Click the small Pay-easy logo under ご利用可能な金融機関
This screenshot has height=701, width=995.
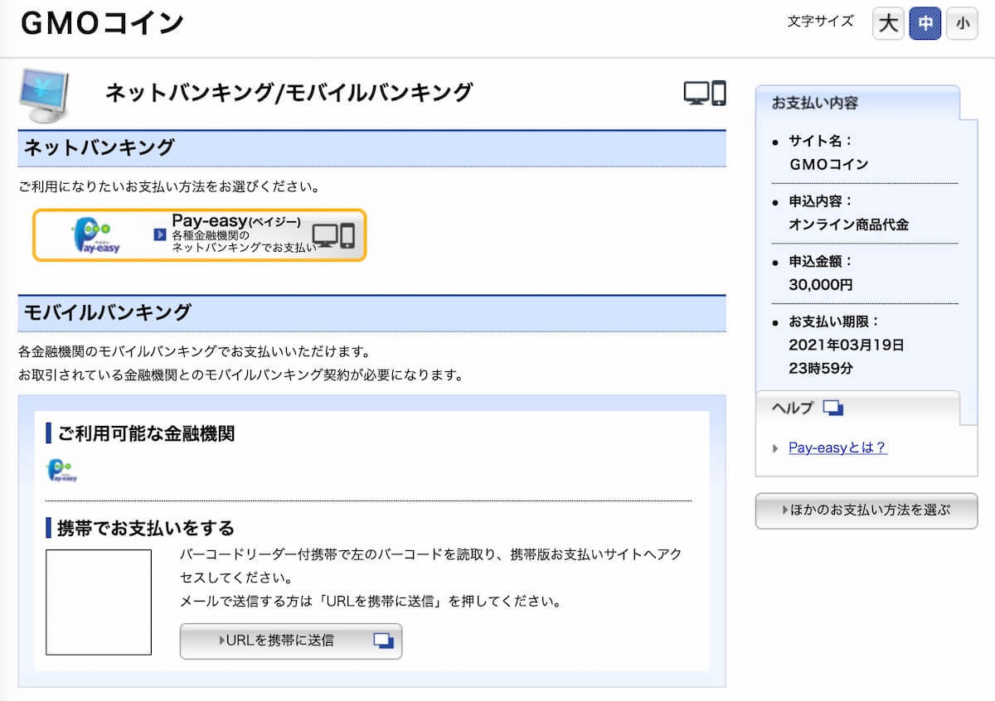61,471
